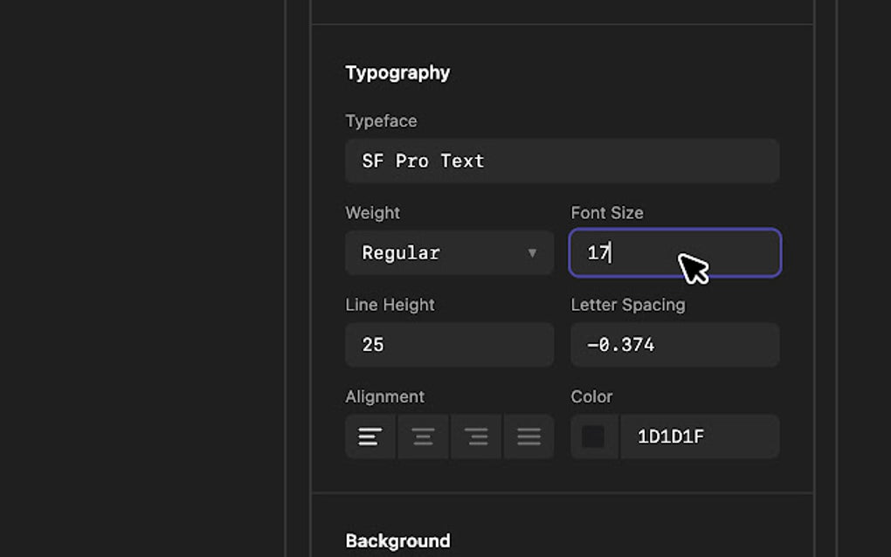The width and height of the screenshot is (891, 557).
Task: Click the Font Size label
Action: click(606, 213)
